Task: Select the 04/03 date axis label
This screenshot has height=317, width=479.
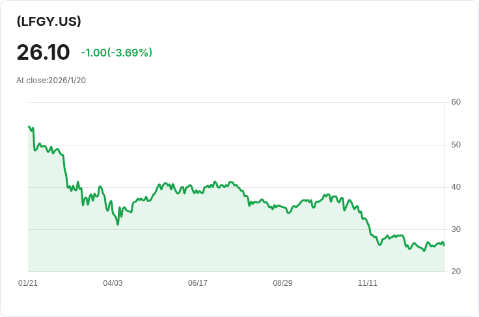Action: [x=113, y=283]
